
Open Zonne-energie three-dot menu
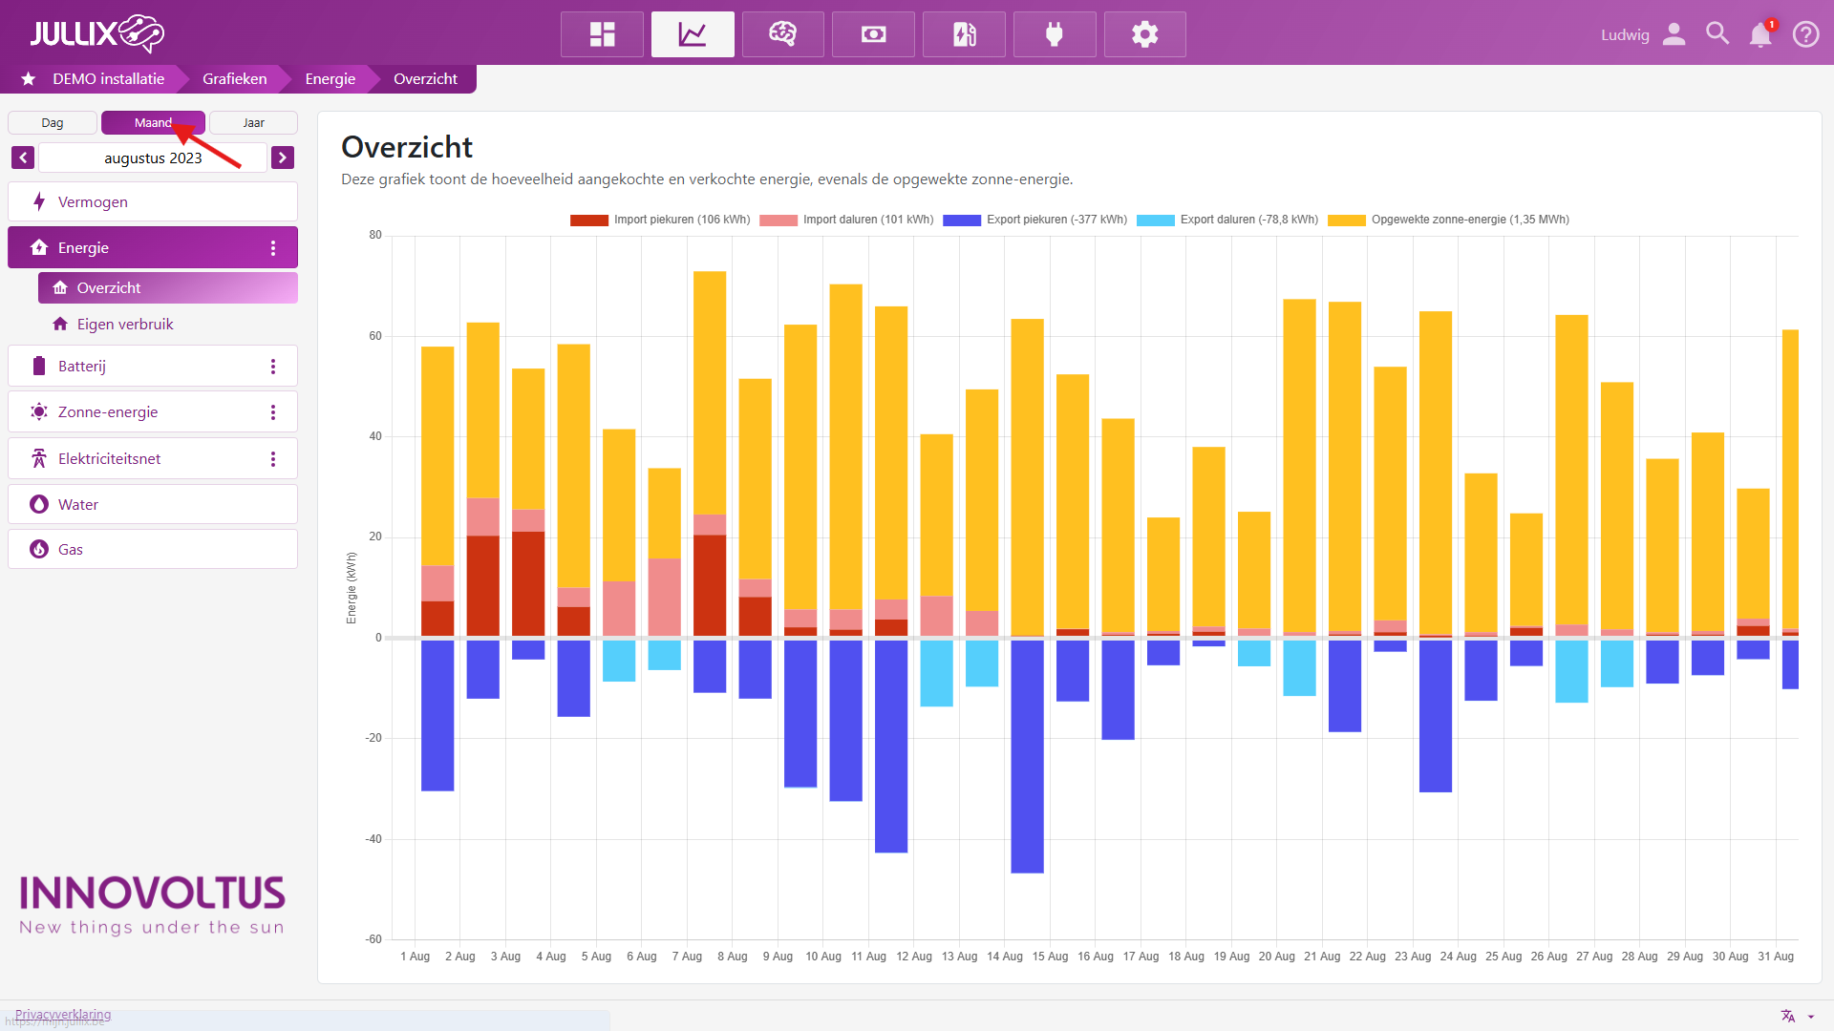click(273, 412)
